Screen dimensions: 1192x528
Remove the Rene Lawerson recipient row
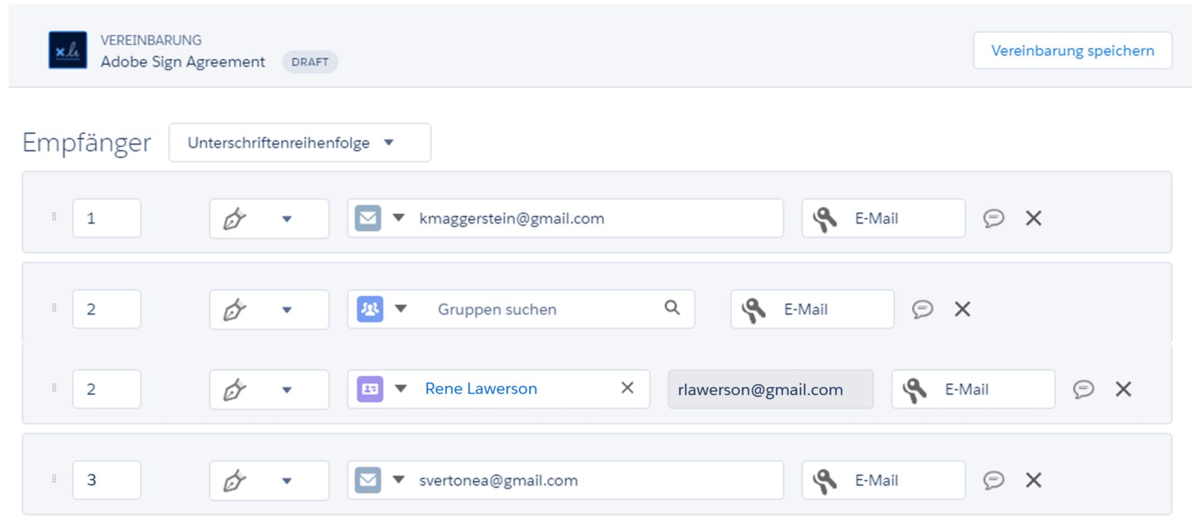(x=1124, y=389)
